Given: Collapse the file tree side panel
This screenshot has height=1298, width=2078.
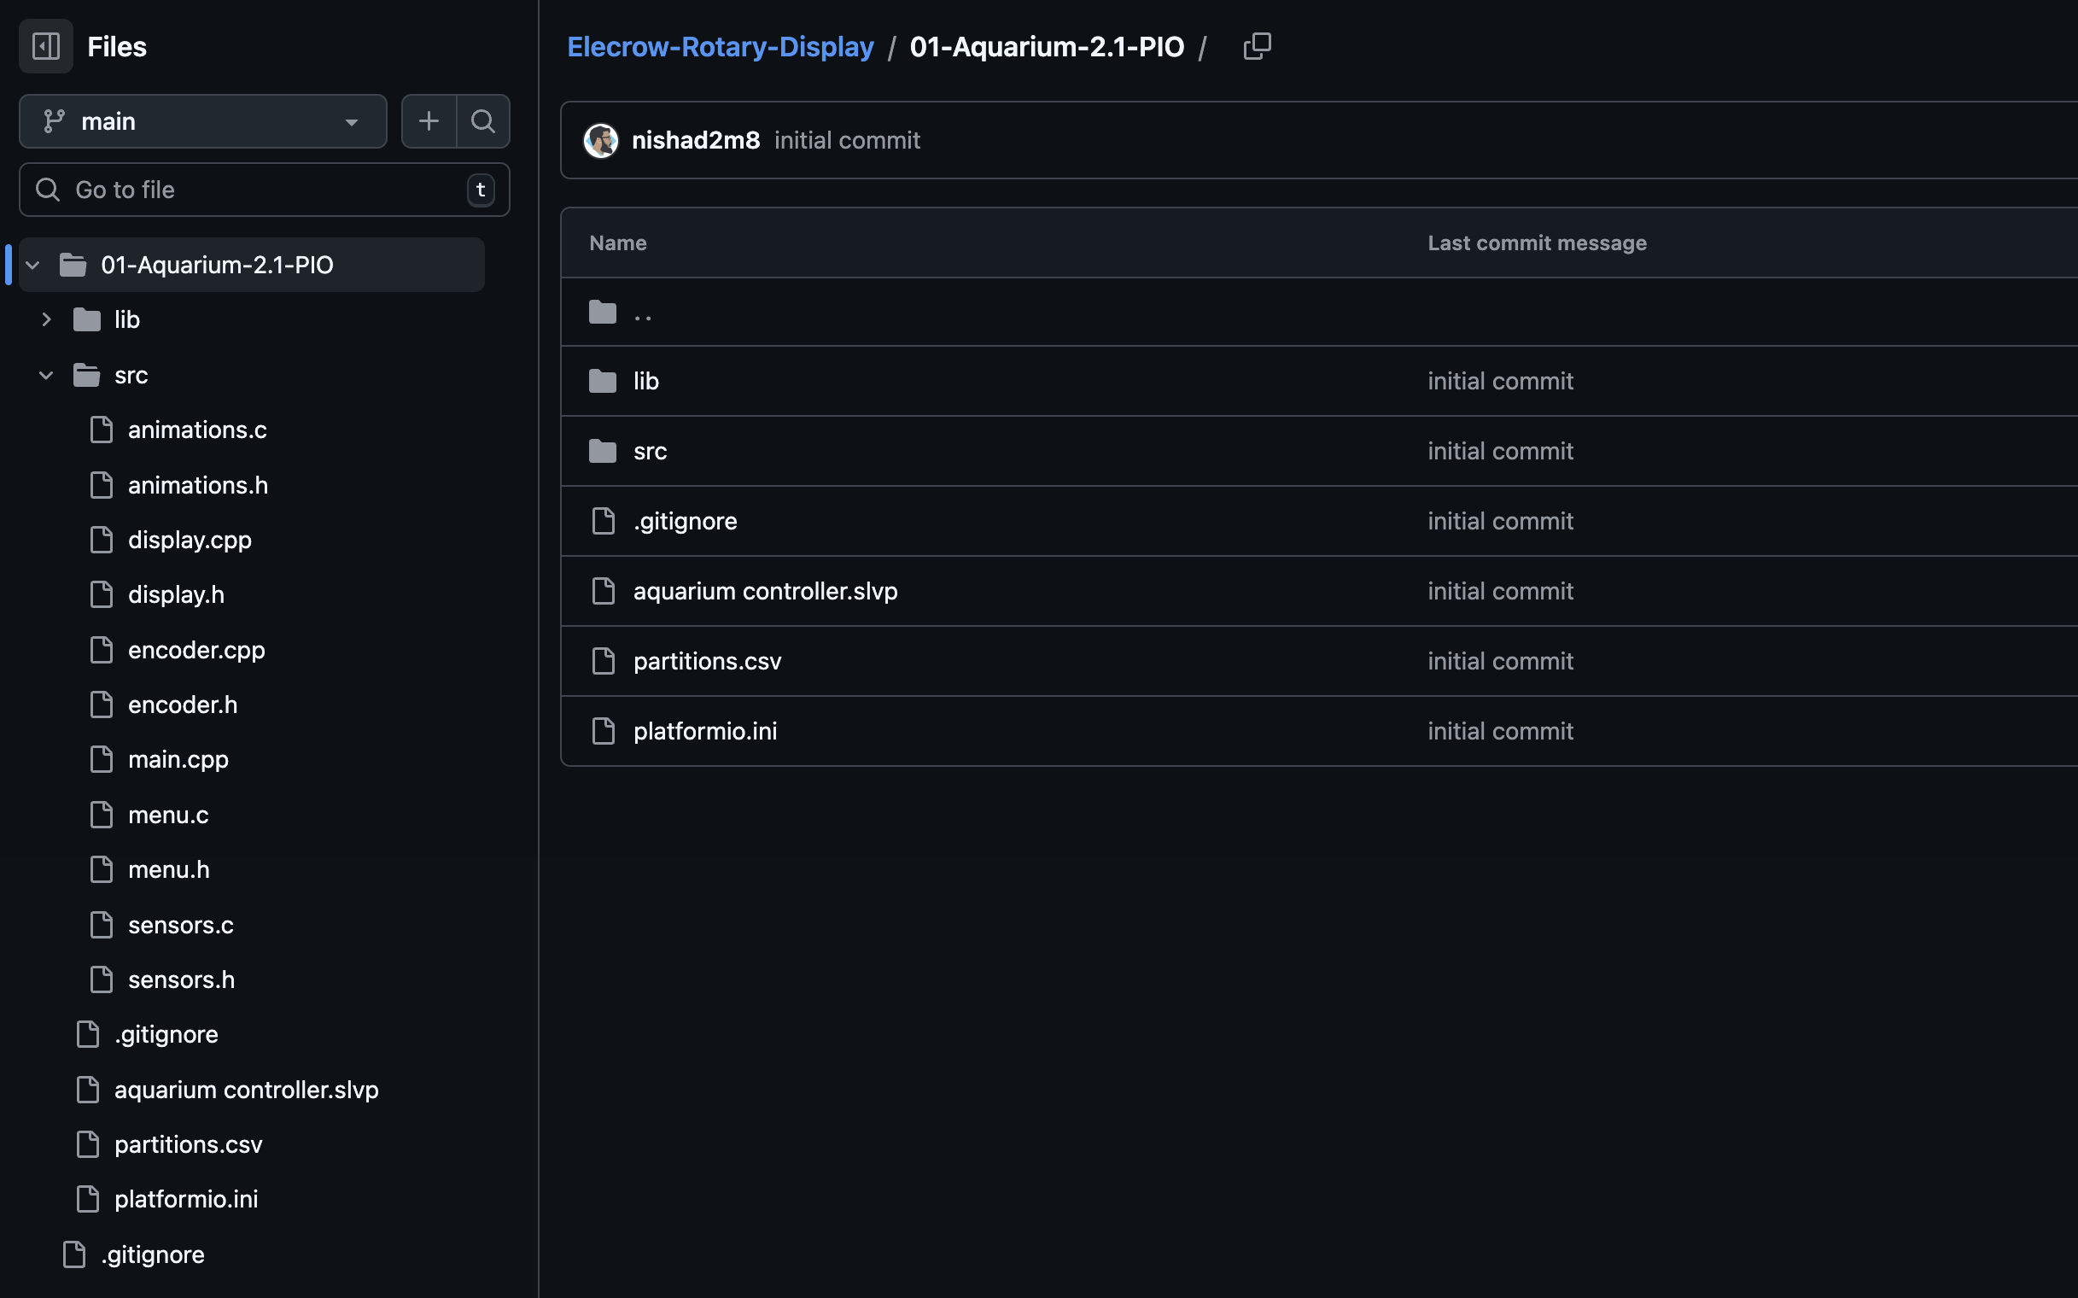Looking at the screenshot, I should tap(45, 46).
